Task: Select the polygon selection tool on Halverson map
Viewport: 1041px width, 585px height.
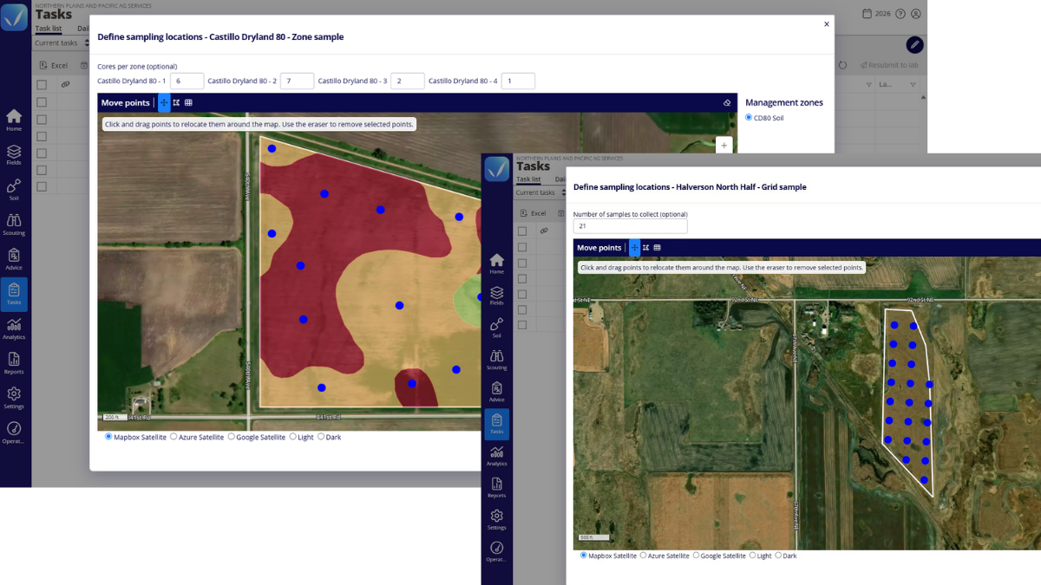Action: [646, 248]
